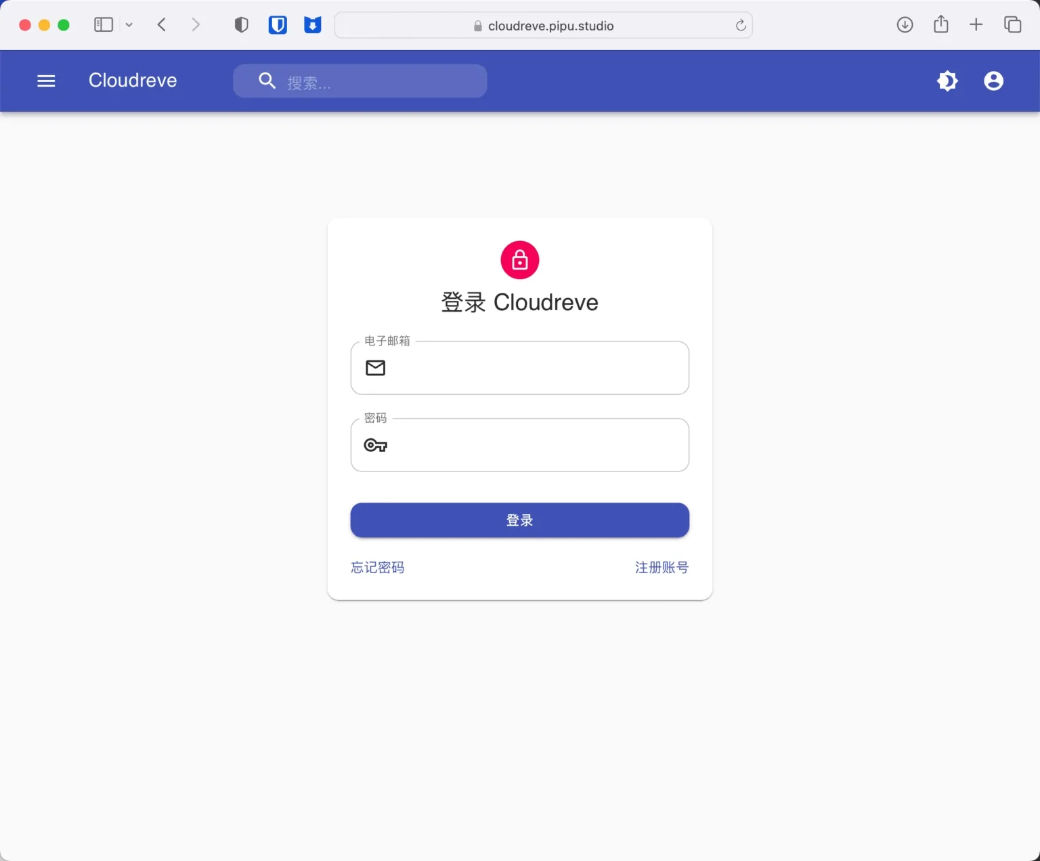Viewport: 1040px width, 861px height.
Task: Toggle dark mode with the brightness icon
Action: click(x=947, y=81)
